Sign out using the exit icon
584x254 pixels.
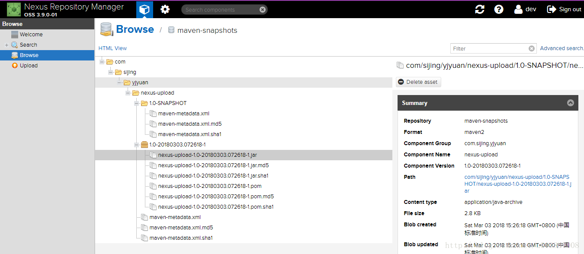551,9
